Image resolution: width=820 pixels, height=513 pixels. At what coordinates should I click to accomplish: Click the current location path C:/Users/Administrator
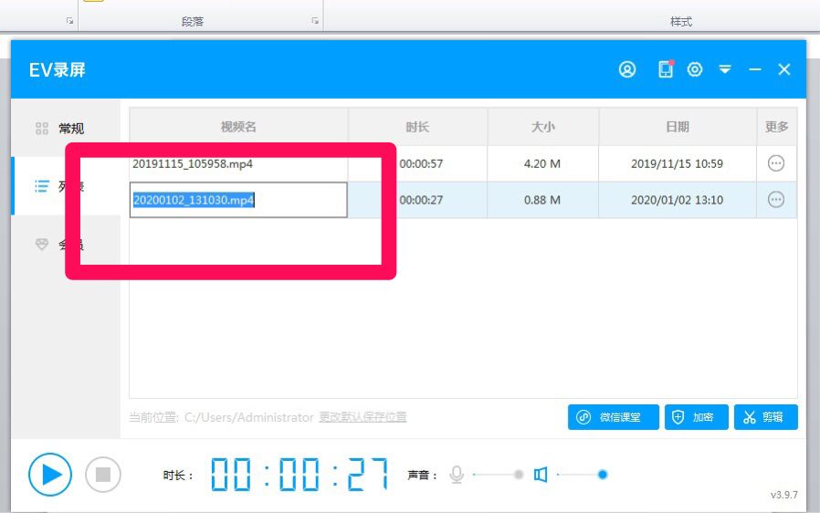pos(249,417)
